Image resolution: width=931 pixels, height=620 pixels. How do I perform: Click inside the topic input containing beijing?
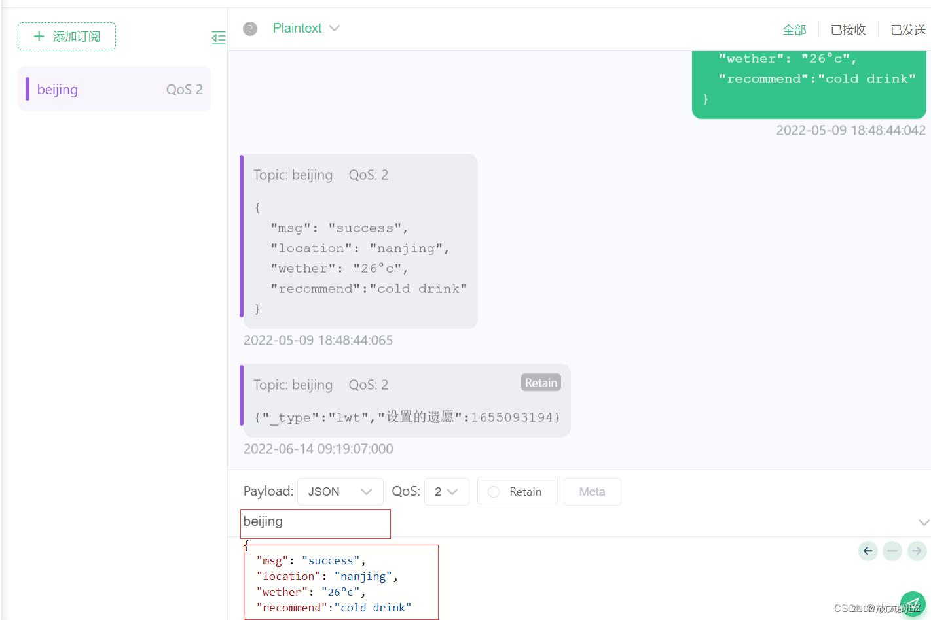315,523
